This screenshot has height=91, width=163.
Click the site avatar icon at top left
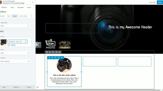(x=1, y=2)
